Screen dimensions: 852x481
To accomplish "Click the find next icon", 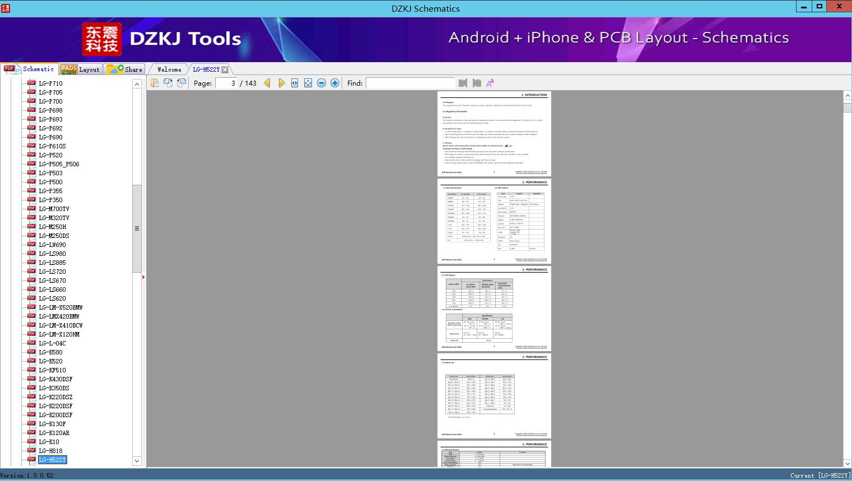I will [x=477, y=83].
